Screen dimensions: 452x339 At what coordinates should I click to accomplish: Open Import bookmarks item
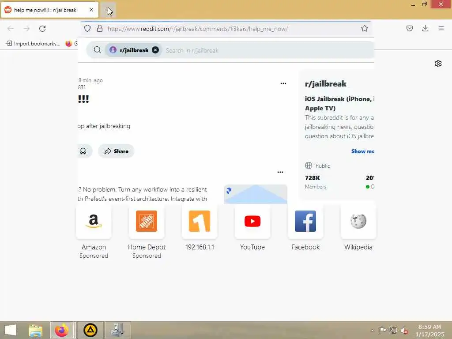pos(33,44)
